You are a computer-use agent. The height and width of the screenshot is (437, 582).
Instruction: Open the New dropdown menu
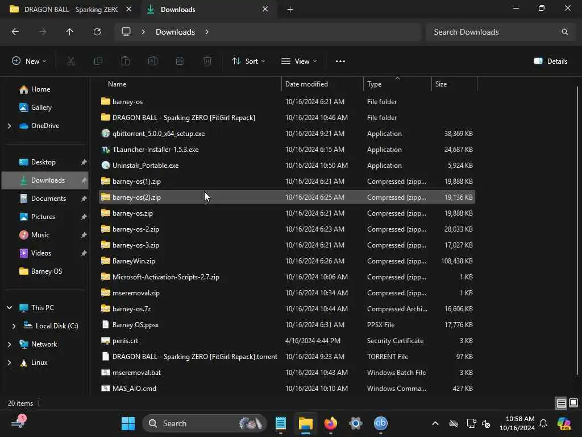click(x=29, y=61)
